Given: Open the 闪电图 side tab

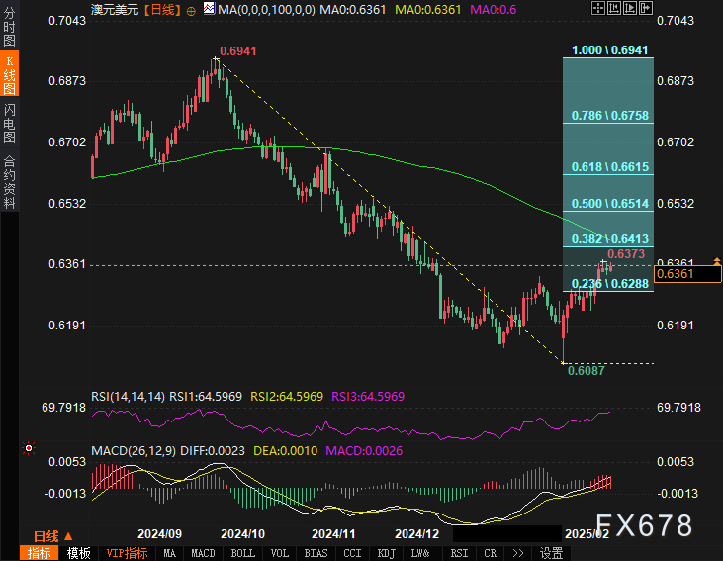Looking at the screenshot, I should point(9,123).
